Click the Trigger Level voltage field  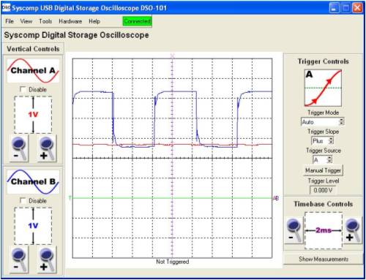tap(323, 190)
